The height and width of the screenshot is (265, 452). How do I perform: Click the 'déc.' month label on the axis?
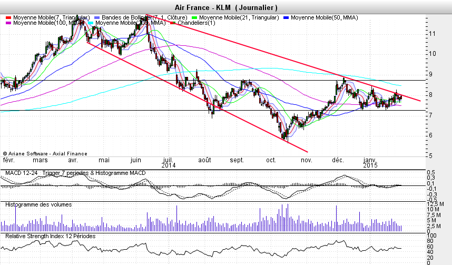338,160
